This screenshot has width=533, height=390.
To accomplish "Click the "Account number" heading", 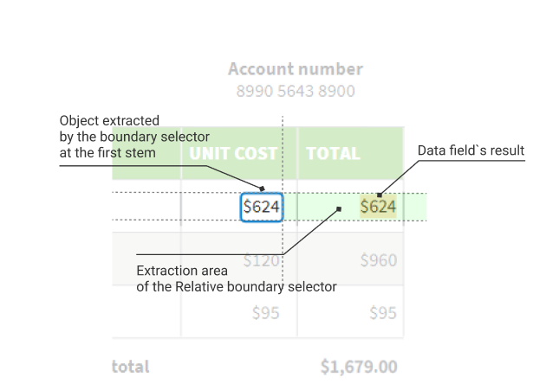I will pos(295,69).
